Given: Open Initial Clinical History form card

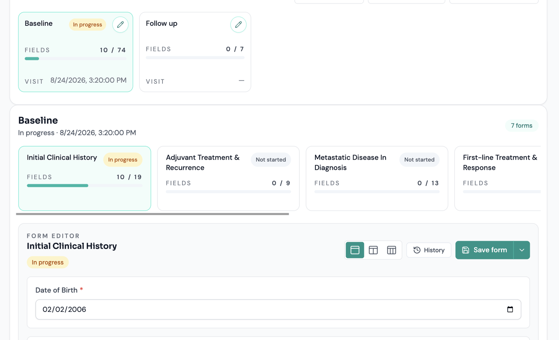Looking at the screenshot, I should (85, 178).
